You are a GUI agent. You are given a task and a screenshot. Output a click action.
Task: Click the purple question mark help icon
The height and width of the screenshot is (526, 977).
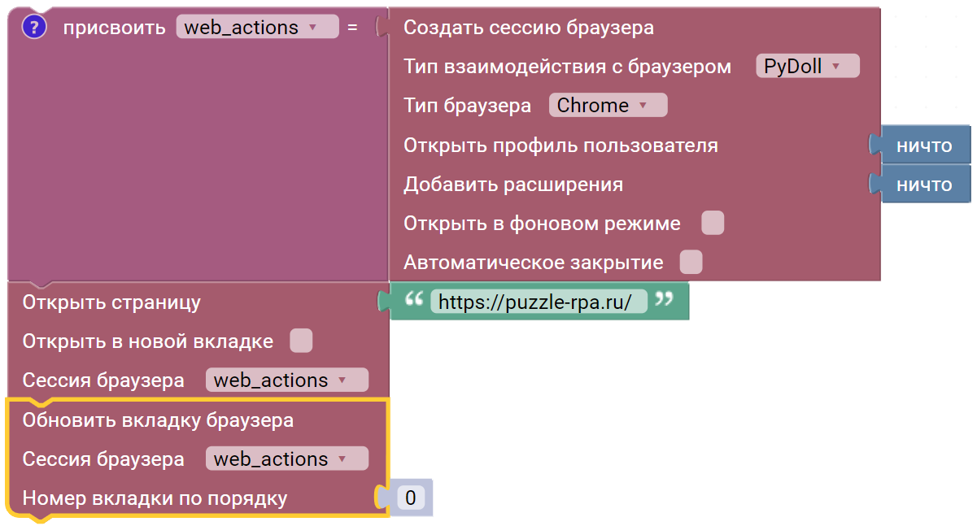tap(34, 27)
